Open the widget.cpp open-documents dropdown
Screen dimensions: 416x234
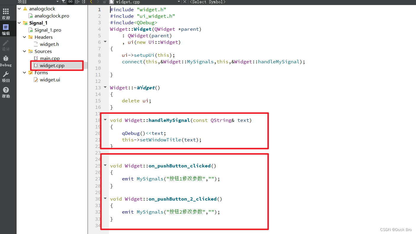(x=179, y=2)
